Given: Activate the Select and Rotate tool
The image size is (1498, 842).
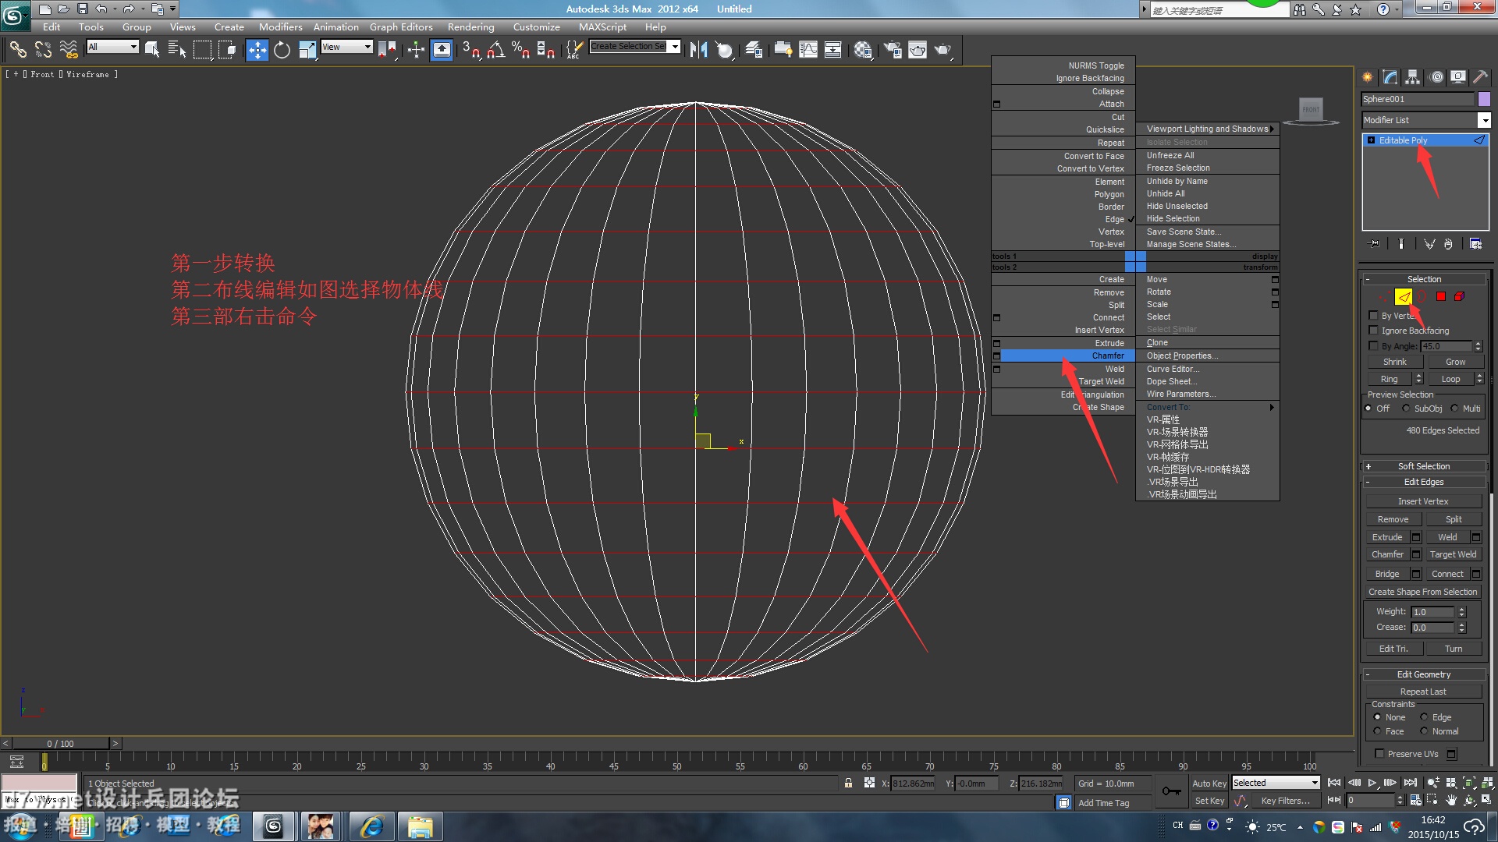Looking at the screenshot, I should pos(282,50).
